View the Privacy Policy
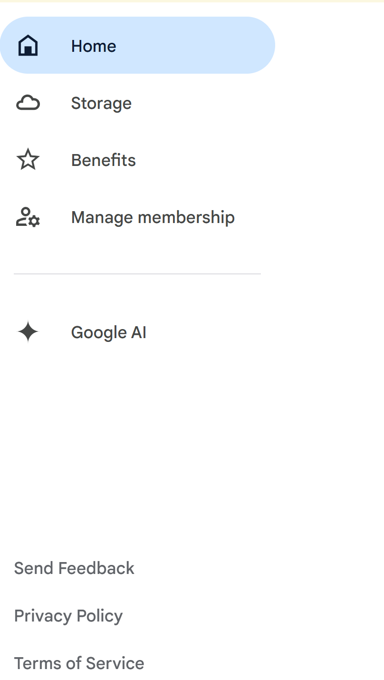The height and width of the screenshot is (680, 384). pos(68,616)
